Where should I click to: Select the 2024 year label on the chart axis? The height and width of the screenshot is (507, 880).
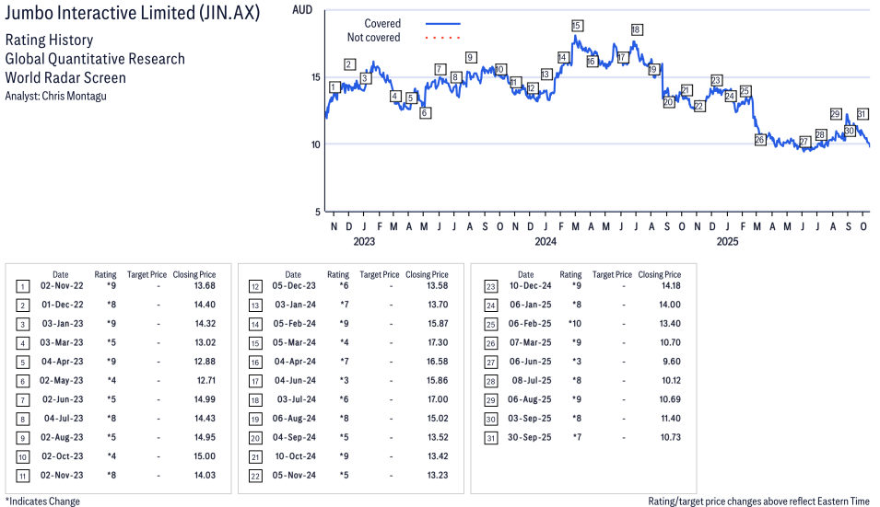click(x=546, y=242)
